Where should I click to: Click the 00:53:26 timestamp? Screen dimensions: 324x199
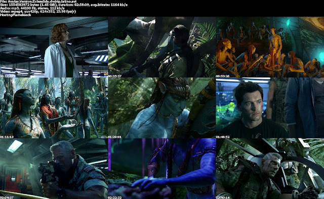(x=223, y=76)
